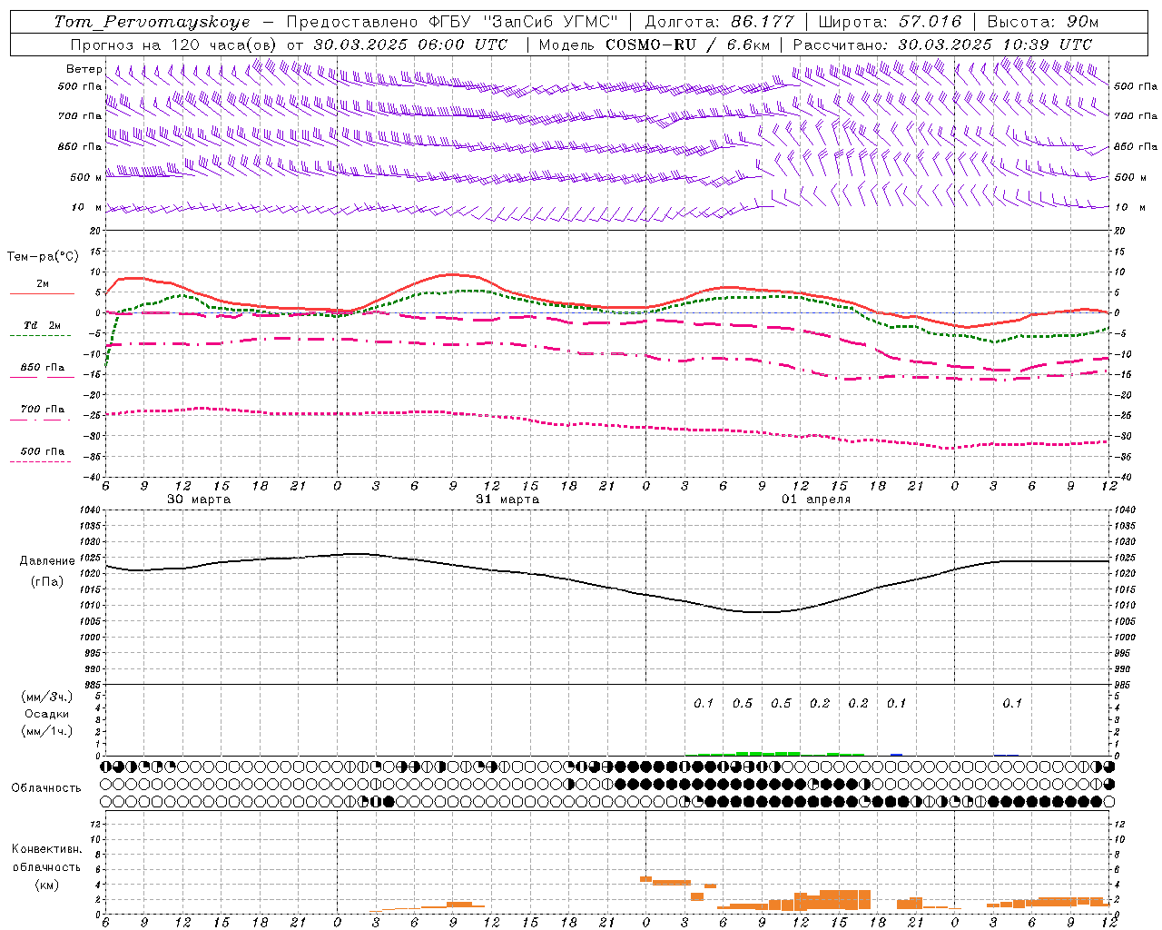Click the '(мм/1ч.)' precipitation unit label

(x=47, y=731)
